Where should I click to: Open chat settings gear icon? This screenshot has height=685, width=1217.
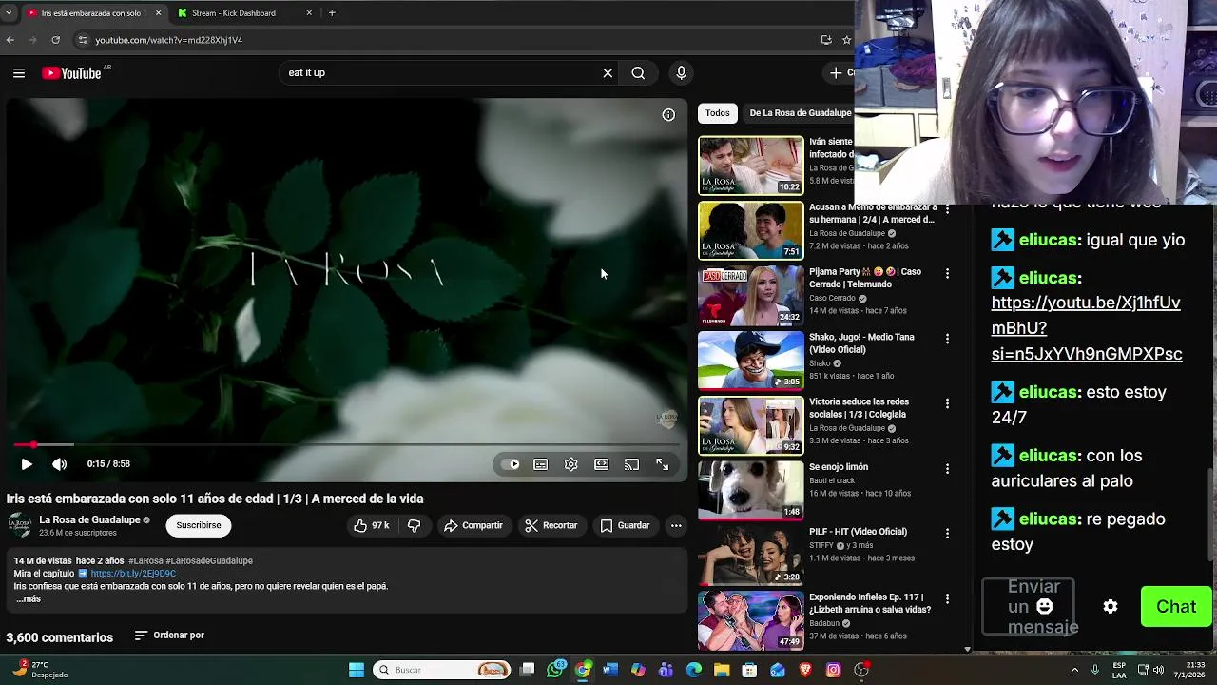[1111, 607]
